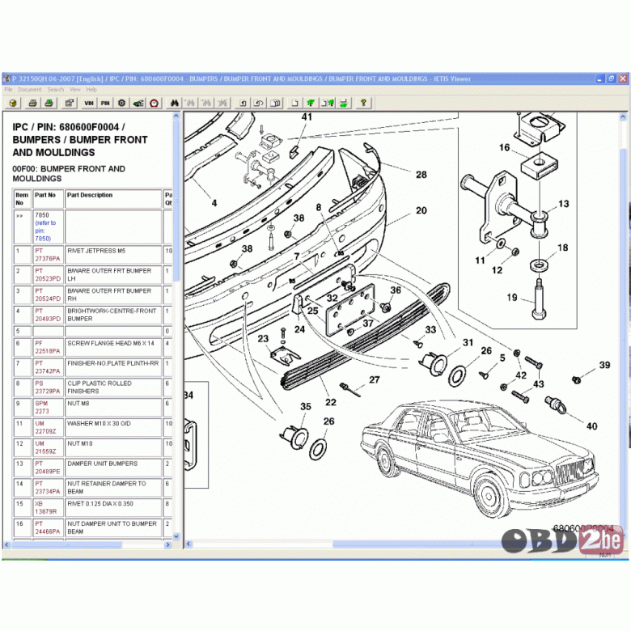This screenshot has width=631, height=631.
Task: Click part number SPM 2273
Action: point(42,407)
